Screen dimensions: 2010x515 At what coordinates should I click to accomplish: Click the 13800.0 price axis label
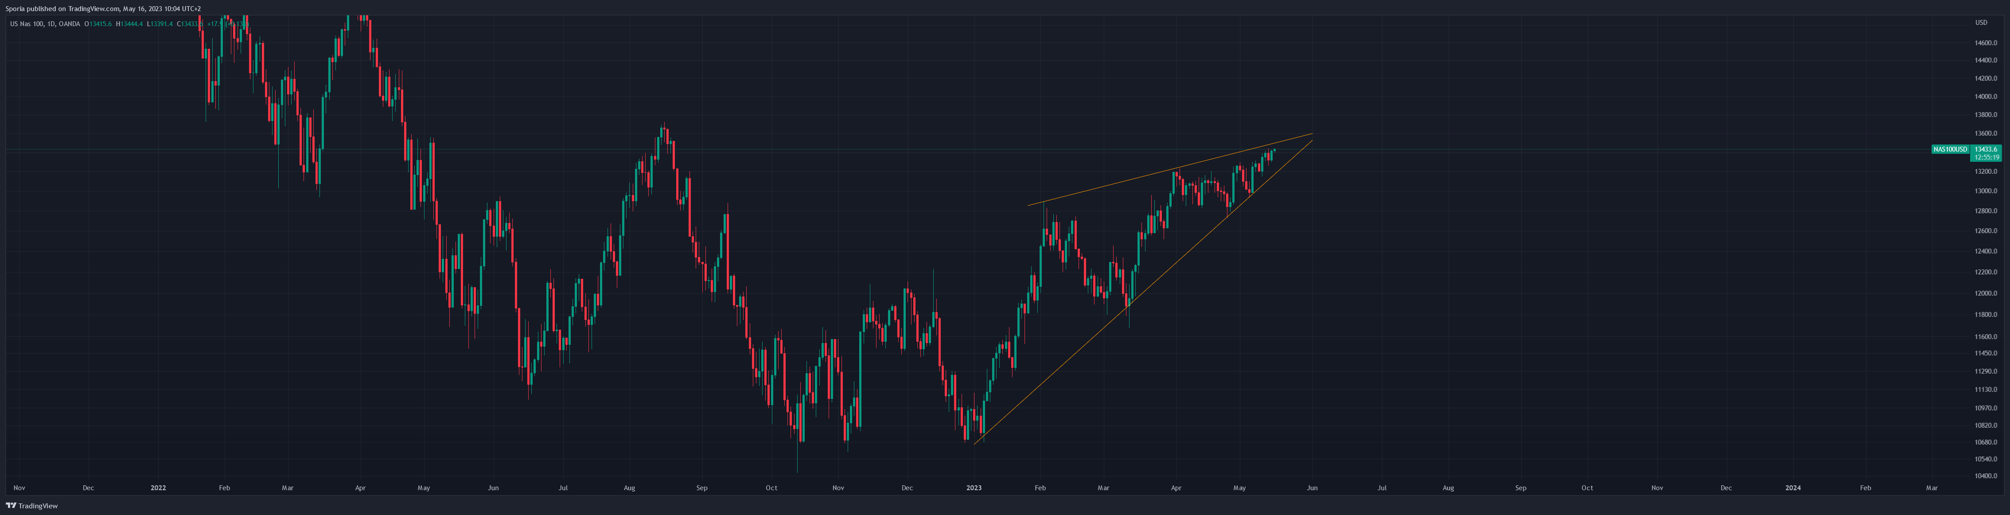1986,115
